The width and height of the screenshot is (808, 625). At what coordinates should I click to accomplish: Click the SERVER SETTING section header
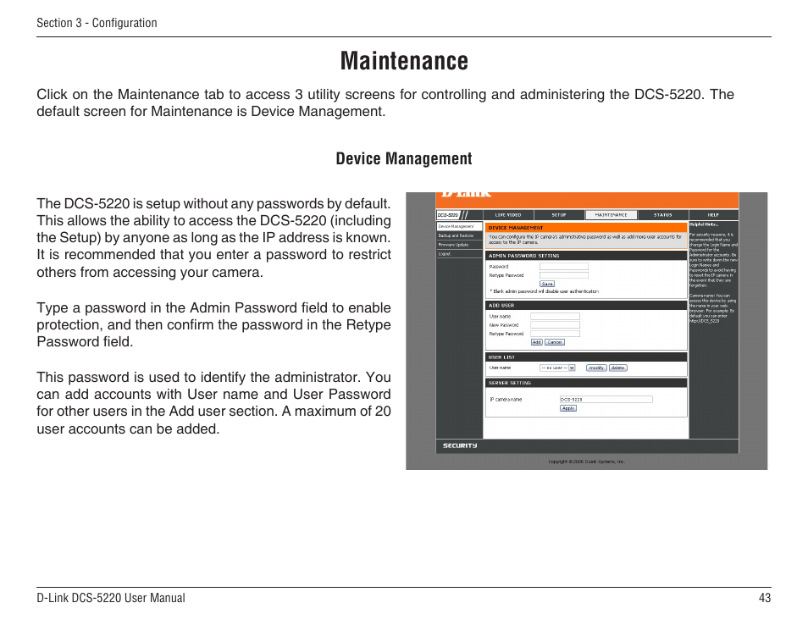pyautogui.click(x=510, y=383)
